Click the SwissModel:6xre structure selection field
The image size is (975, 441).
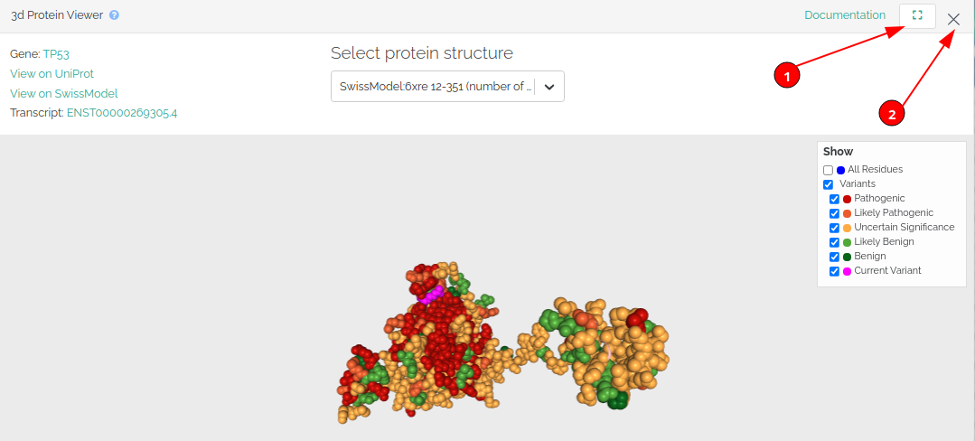click(436, 87)
